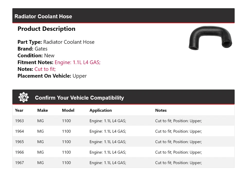Viewport: 247px width, 176px height.
Task: Click the Brand value Gates
Action: click(41, 49)
